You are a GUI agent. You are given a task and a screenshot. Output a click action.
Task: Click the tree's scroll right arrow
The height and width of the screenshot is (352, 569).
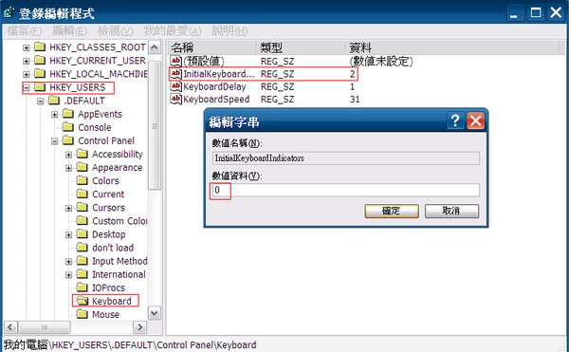click(139, 327)
